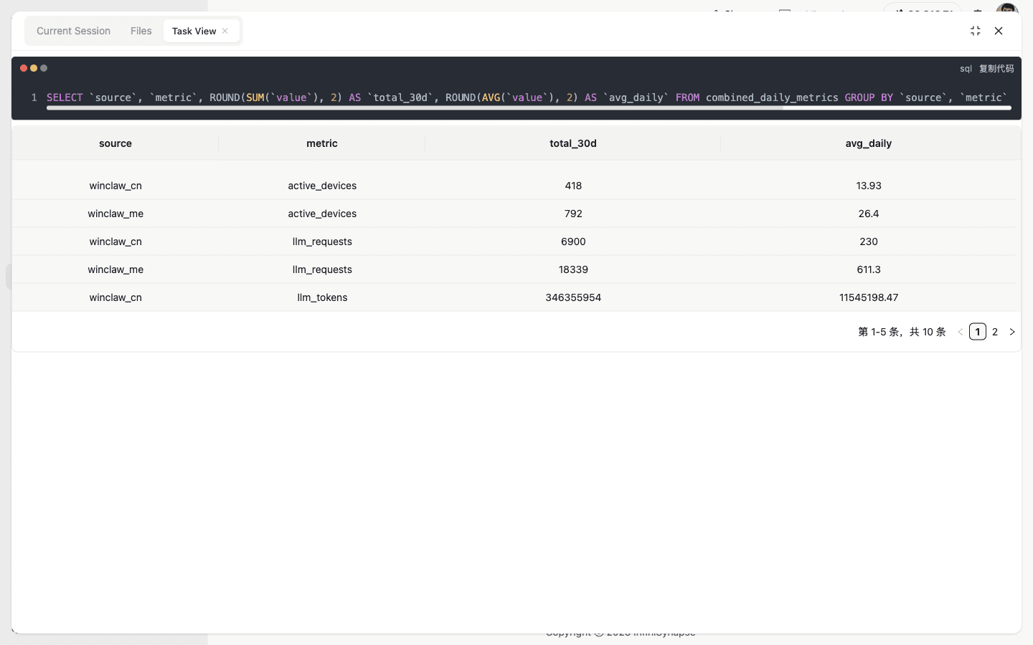This screenshot has height=645, width=1033.
Task: Click winclaw_me in the llm_requests row
Action: 115,269
